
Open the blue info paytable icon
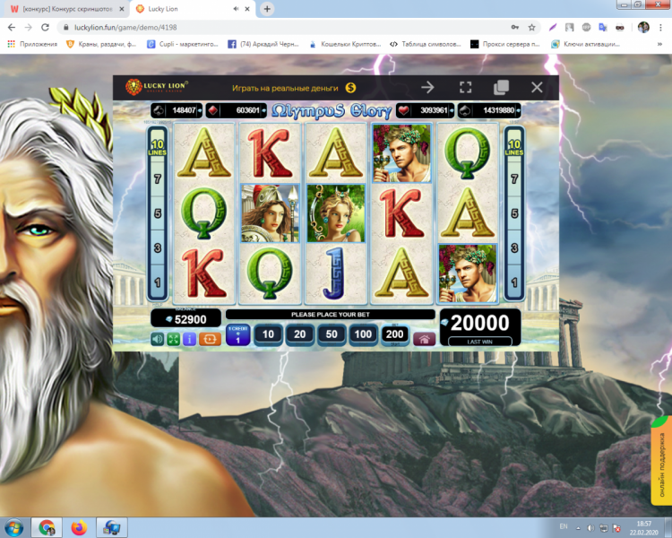pos(189,339)
